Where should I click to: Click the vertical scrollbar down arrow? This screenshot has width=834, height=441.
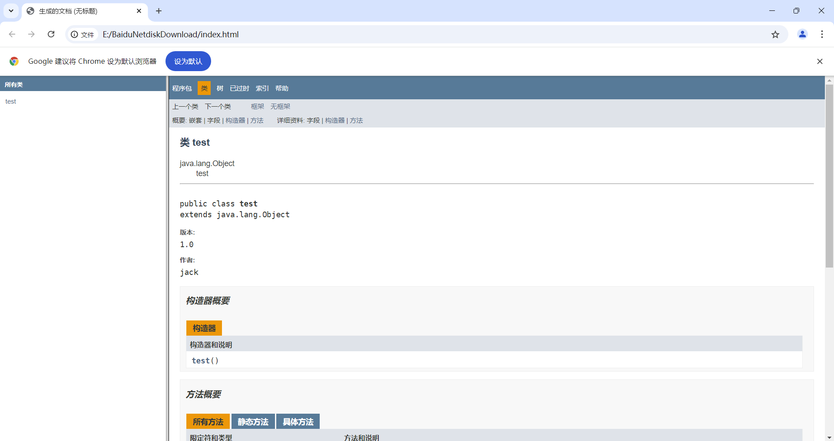pyautogui.click(x=829, y=438)
